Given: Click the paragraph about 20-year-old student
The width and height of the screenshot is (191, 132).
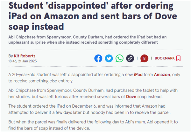Looking at the screenshot, I should click(x=94, y=78).
